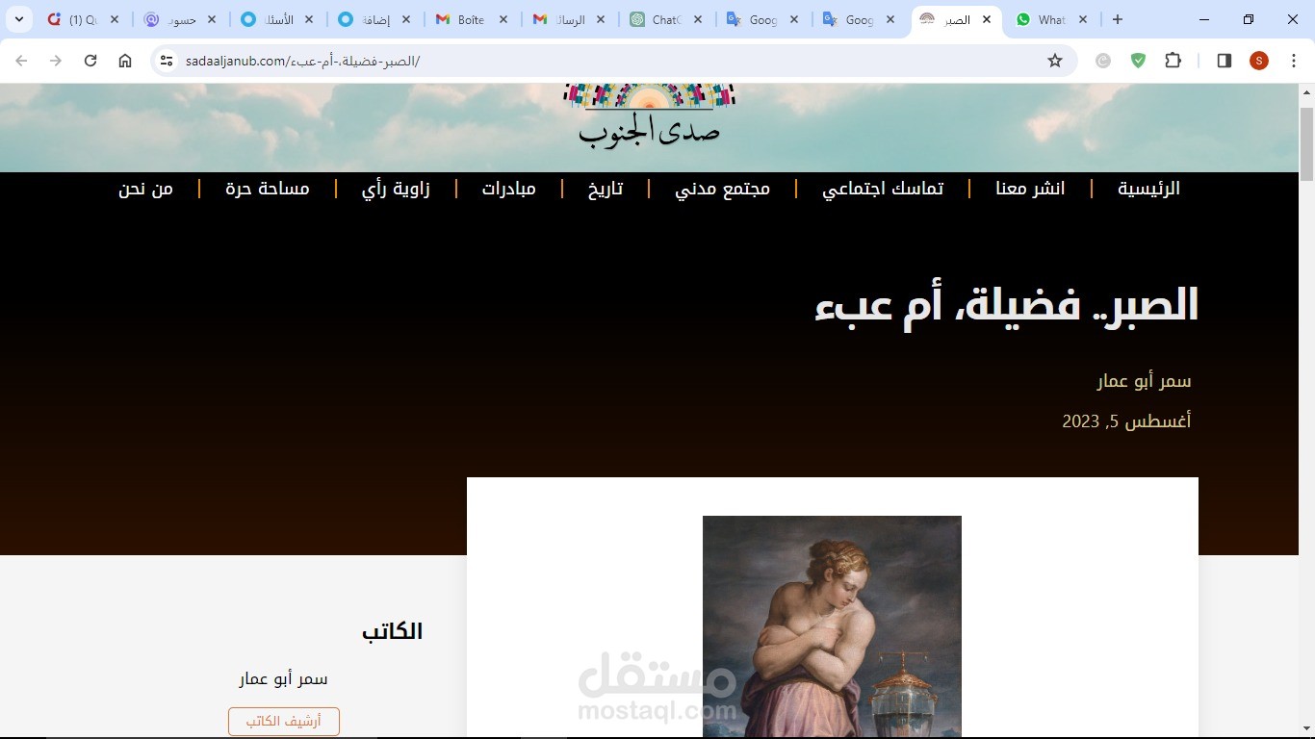Open the Chrome profile avatar "S"

[x=1259, y=61]
